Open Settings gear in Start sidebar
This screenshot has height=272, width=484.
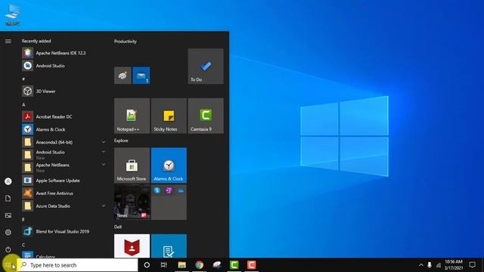point(8,232)
